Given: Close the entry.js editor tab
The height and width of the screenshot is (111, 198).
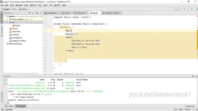Looking at the screenshot, I should click(x=71, y=13).
